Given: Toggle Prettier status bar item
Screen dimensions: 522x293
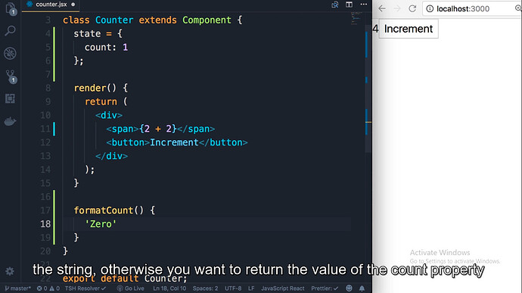Looking at the screenshot, I should (325, 288).
